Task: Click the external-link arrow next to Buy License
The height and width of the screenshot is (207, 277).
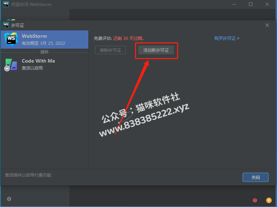Action: pos(238,38)
